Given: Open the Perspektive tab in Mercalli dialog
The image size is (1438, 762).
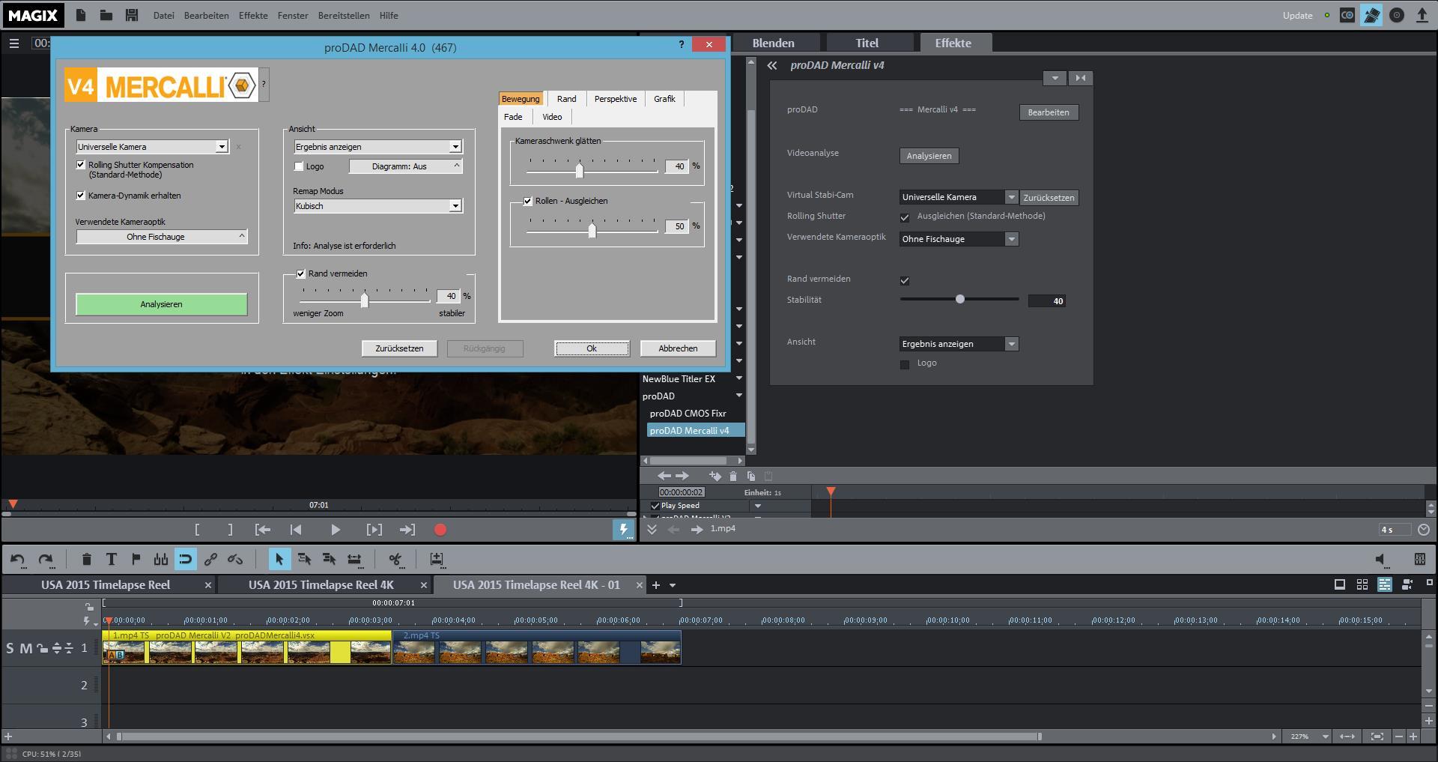Looking at the screenshot, I should pyautogui.click(x=616, y=99).
